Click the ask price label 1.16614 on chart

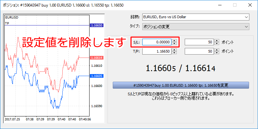click(x=97, y=58)
